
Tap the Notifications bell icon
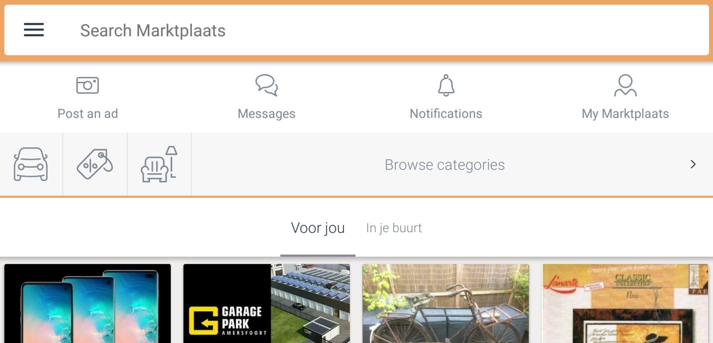(446, 85)
